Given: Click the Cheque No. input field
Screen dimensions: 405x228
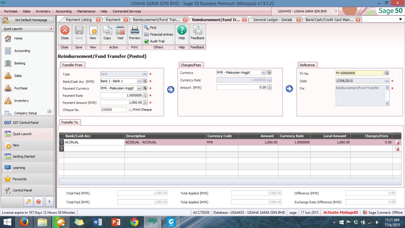Looking at the screenshot, I should point(114,110).
